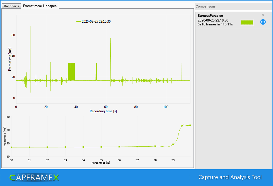
Task: Remove BurnoutParadise comparison with X button
Action: (263, 15)
